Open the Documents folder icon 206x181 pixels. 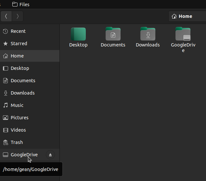[113, 34]
